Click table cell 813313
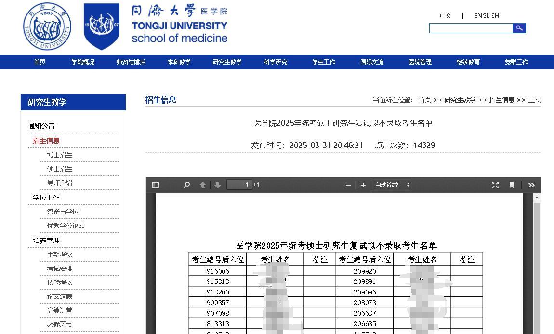 (218, 324)
